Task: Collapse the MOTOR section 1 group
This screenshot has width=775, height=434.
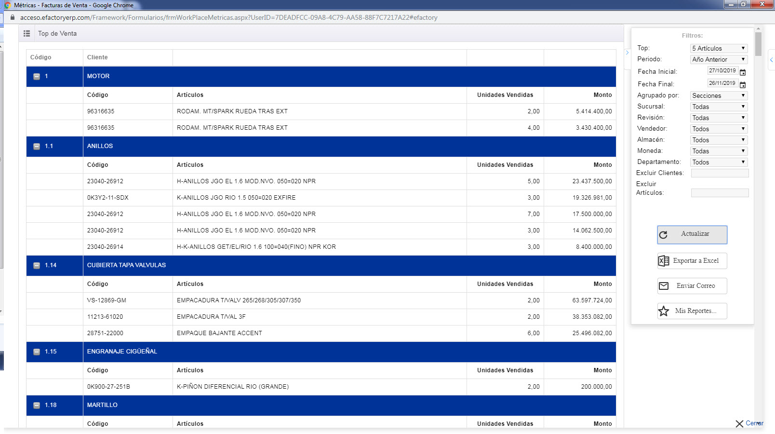Action: point(37,77)
